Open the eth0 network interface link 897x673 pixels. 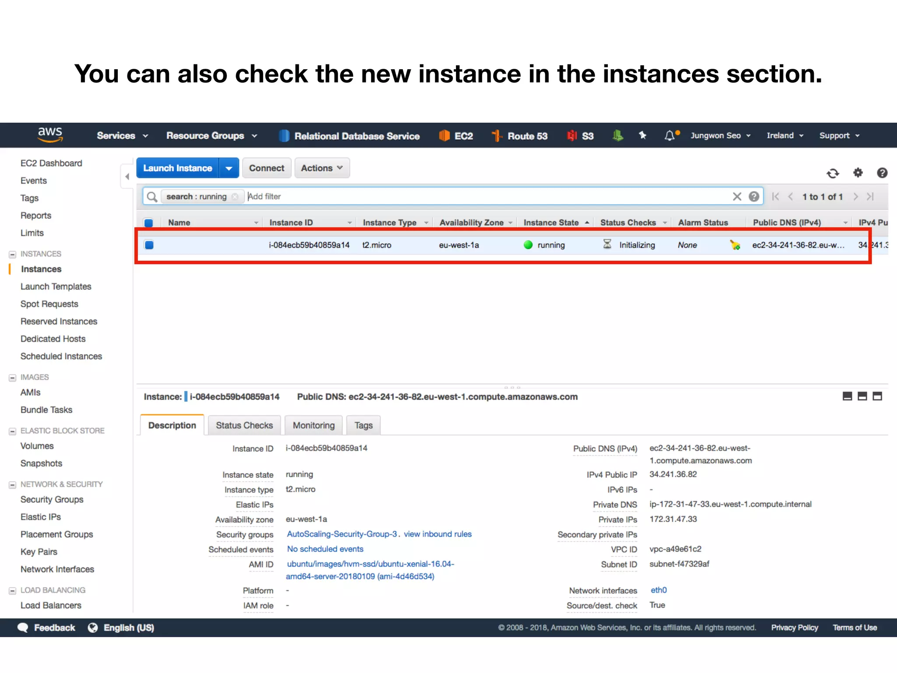click(658, 590)
